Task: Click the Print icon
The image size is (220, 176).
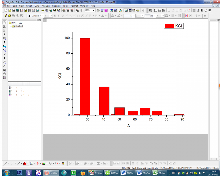Action: (98, 10)
